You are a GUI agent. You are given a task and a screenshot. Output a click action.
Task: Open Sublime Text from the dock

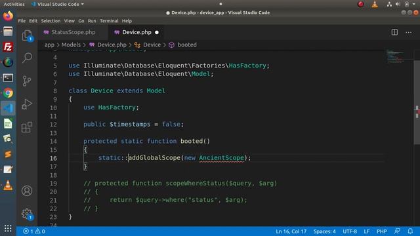click(x=8, y=155)
